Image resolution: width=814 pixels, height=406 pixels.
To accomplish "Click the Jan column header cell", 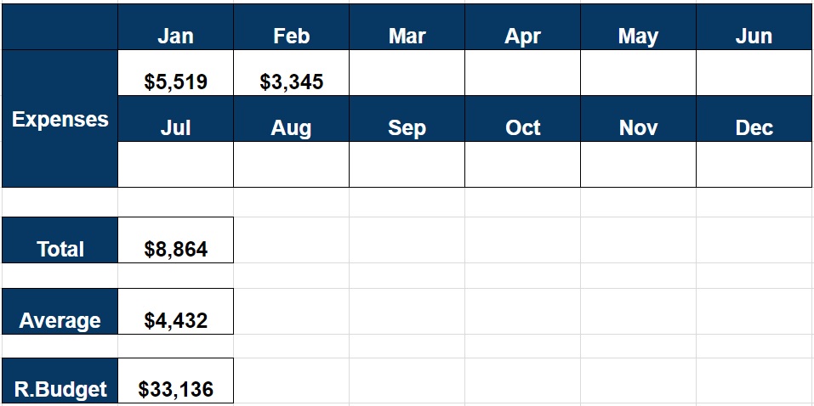I will (175, 27).
